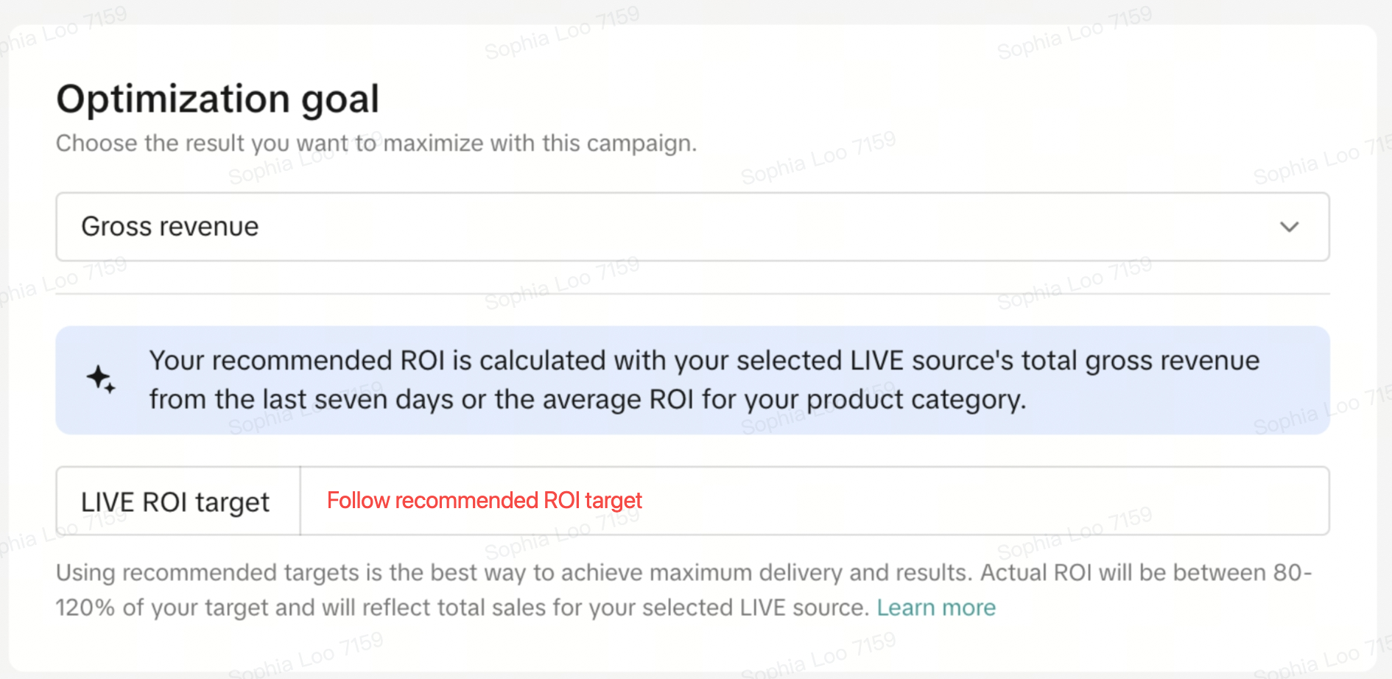Expand the optimization goal chevron arrow
The image size is (1392, 679).
pos(1289,227)
